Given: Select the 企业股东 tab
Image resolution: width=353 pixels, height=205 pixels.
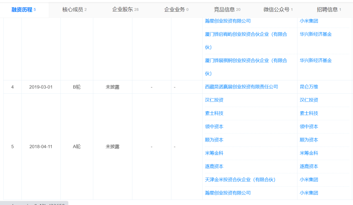Looking at the screenshot, I should click(126, 10).
